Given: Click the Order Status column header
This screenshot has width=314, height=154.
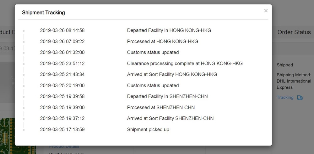Looking at the screenshot, I should (x=294, y=32).
